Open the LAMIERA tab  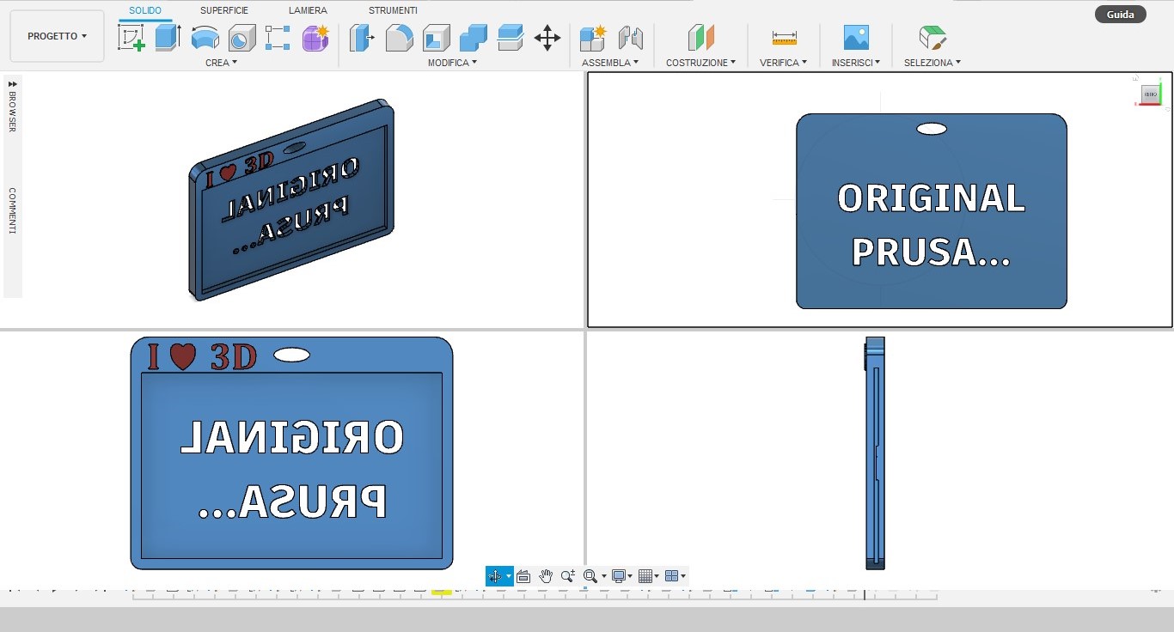pos(308,10)
